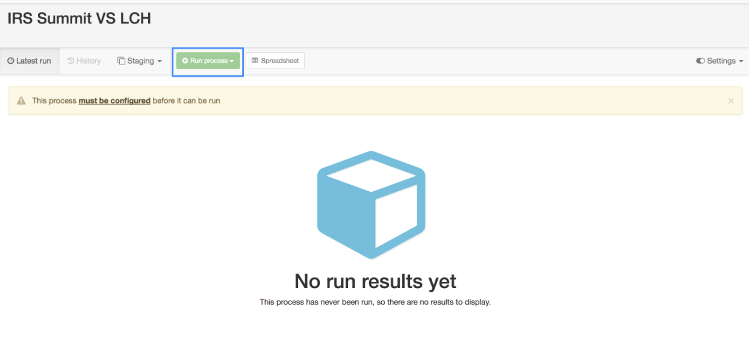Viewport: 749px width, 344px height.
Task: Open the Spreadsheet view
Action: pyautogui.click(x=275, y=61)
